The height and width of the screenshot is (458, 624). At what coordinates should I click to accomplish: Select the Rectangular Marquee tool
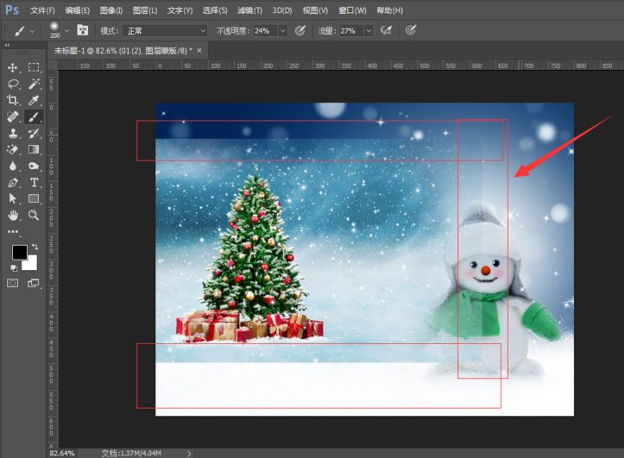tap(34, 67)
